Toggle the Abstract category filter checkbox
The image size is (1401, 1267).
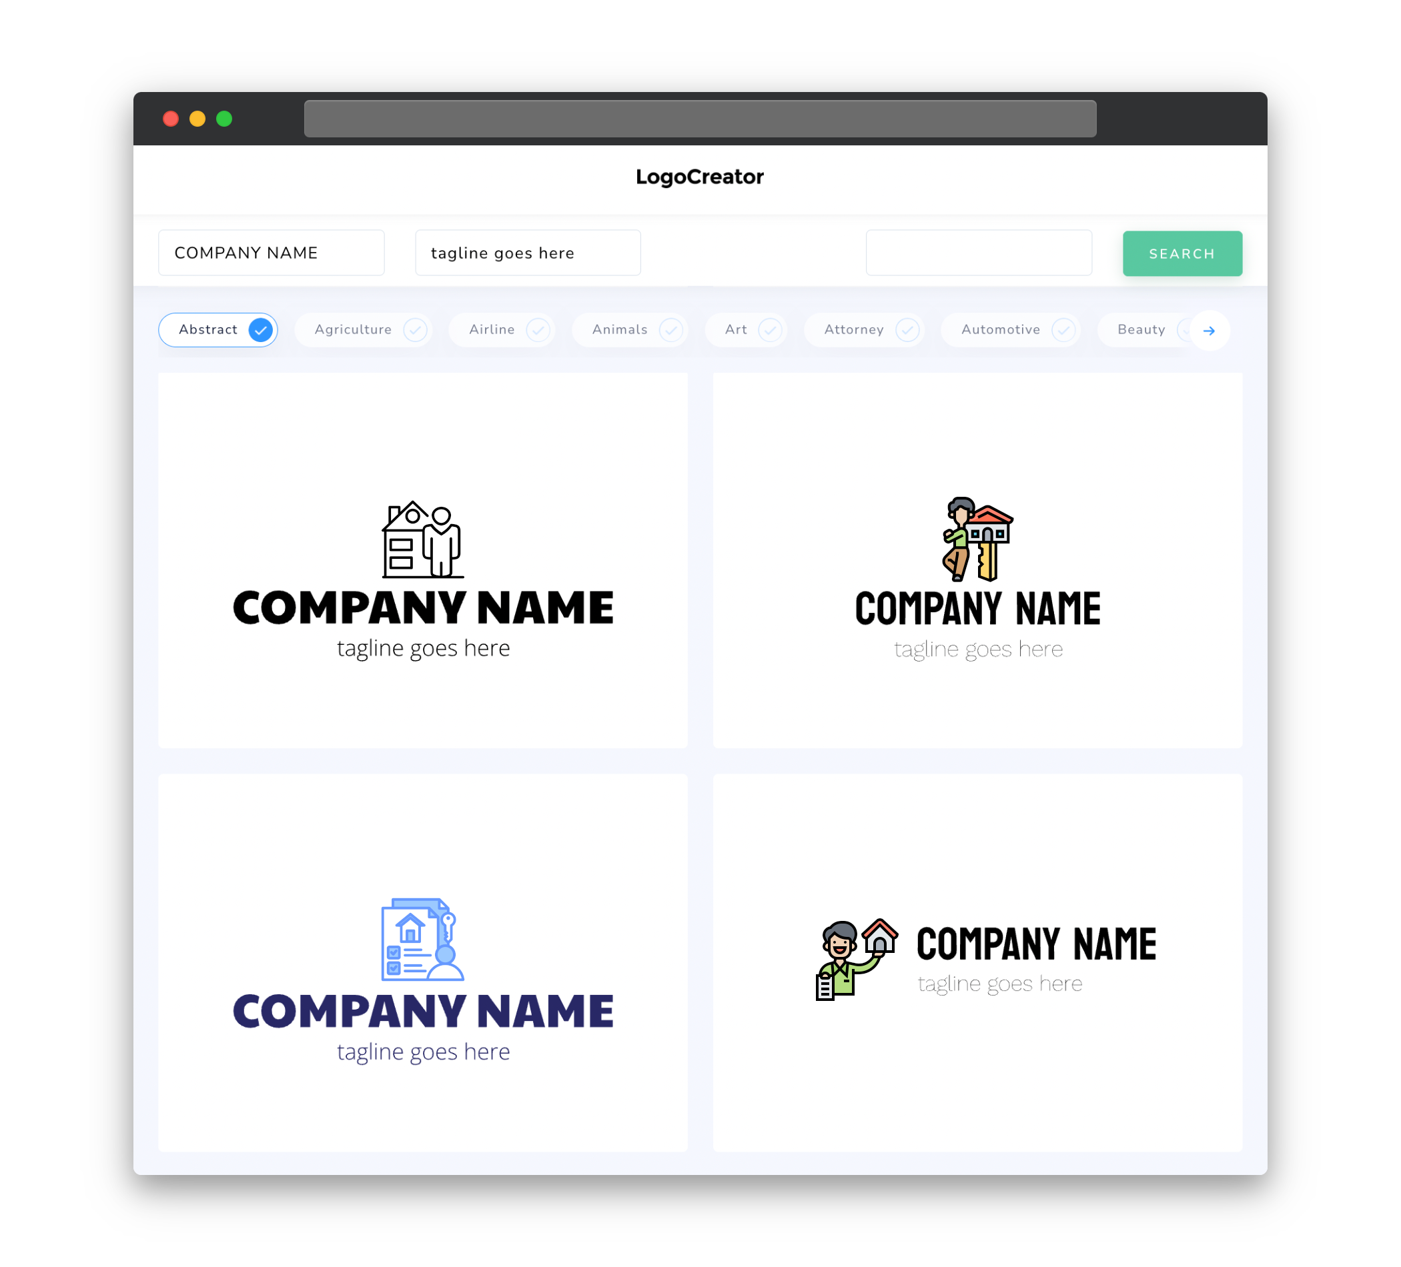261,329
